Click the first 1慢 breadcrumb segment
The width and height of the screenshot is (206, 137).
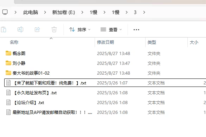[94, 12]
